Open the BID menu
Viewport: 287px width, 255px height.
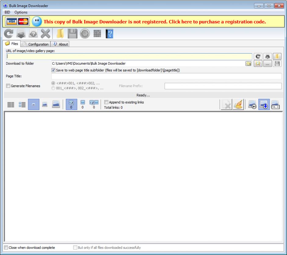click(x=7, y=12)
